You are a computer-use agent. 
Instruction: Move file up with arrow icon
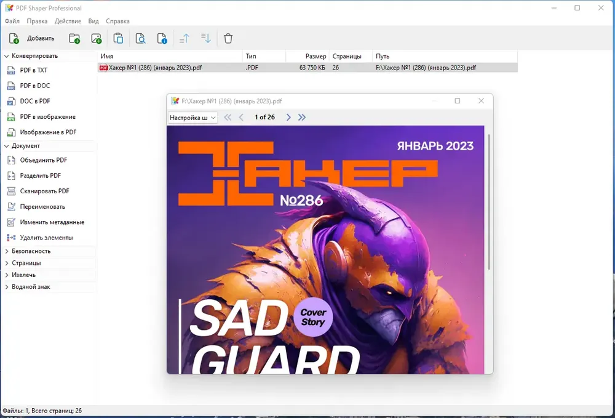tap(184, 38)
